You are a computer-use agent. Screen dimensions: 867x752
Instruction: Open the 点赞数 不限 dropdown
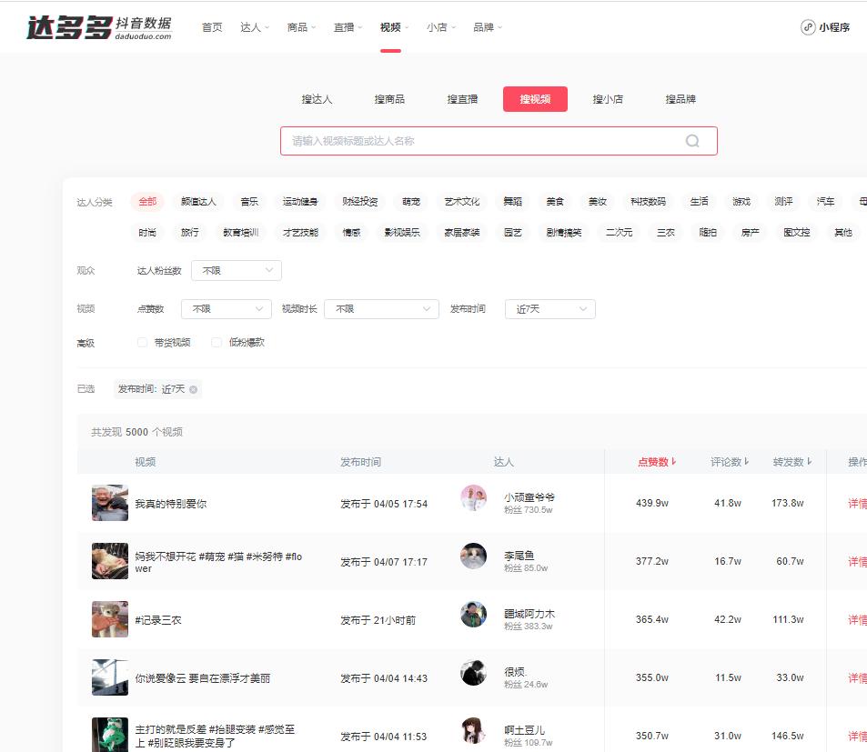point(225,309)
